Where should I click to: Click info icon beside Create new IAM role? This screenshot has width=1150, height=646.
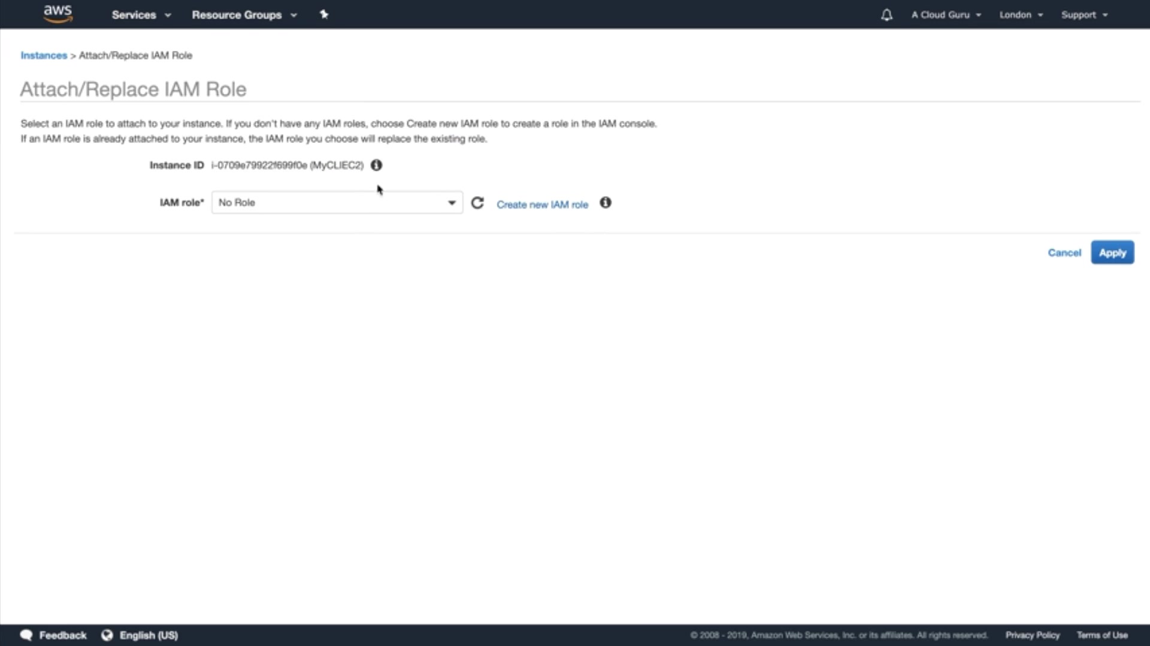point(606,203)
